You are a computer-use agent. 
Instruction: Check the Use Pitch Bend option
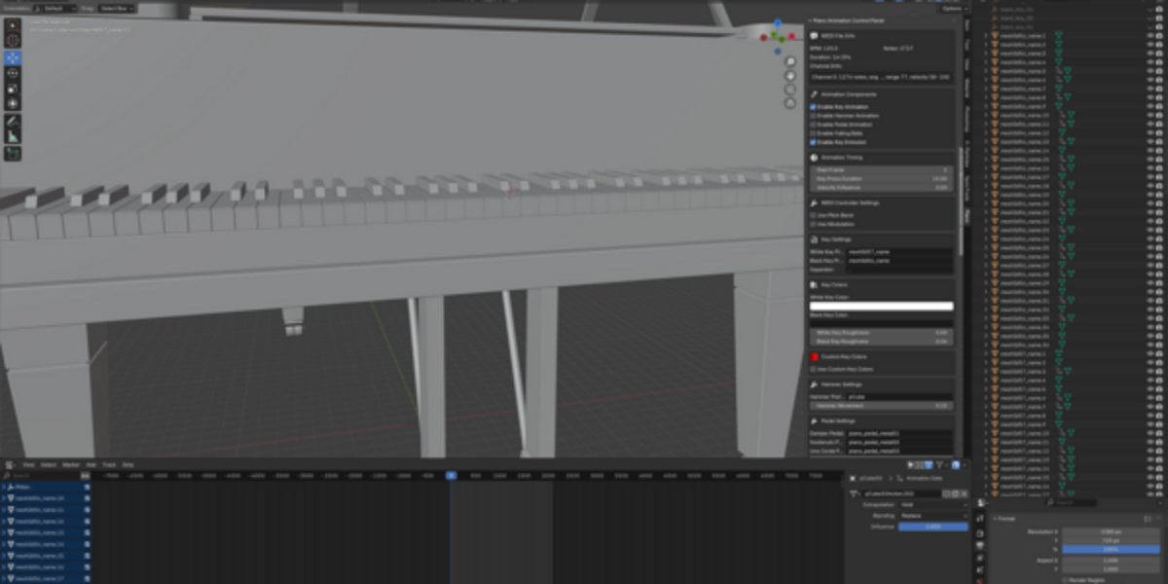[x=814, y=215]
